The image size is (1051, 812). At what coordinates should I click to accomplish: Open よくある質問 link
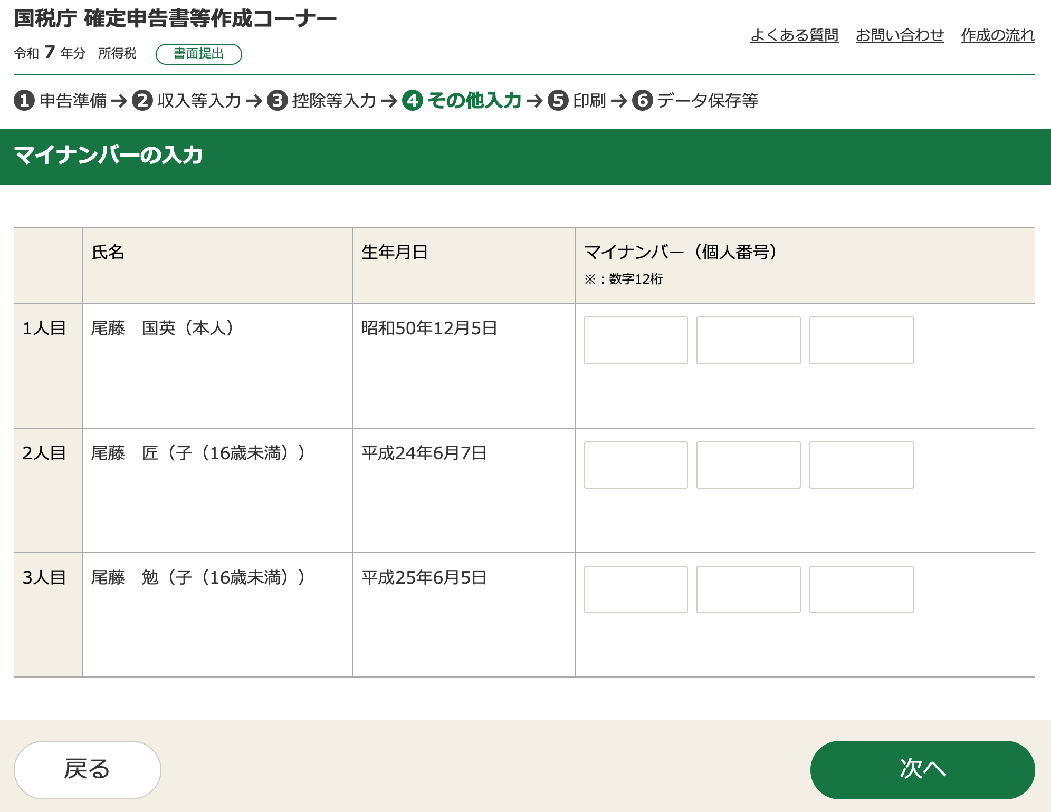coord(794,35)
